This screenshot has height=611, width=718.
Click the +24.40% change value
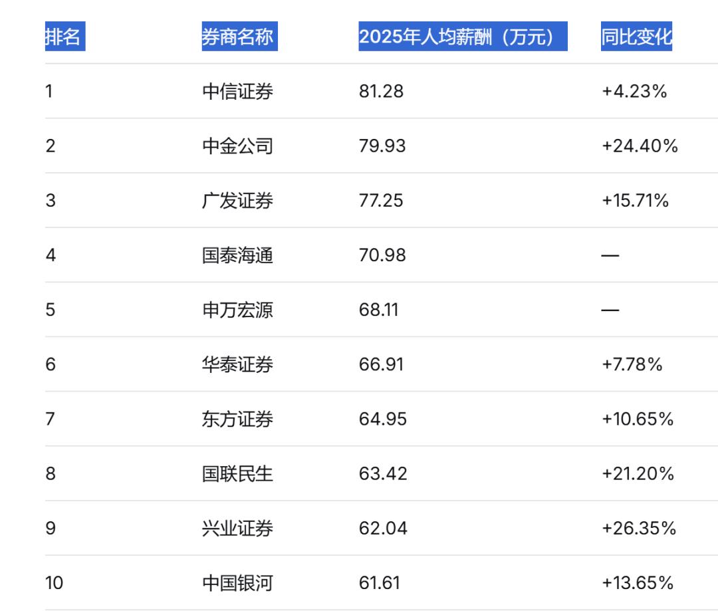coord(639,146)
